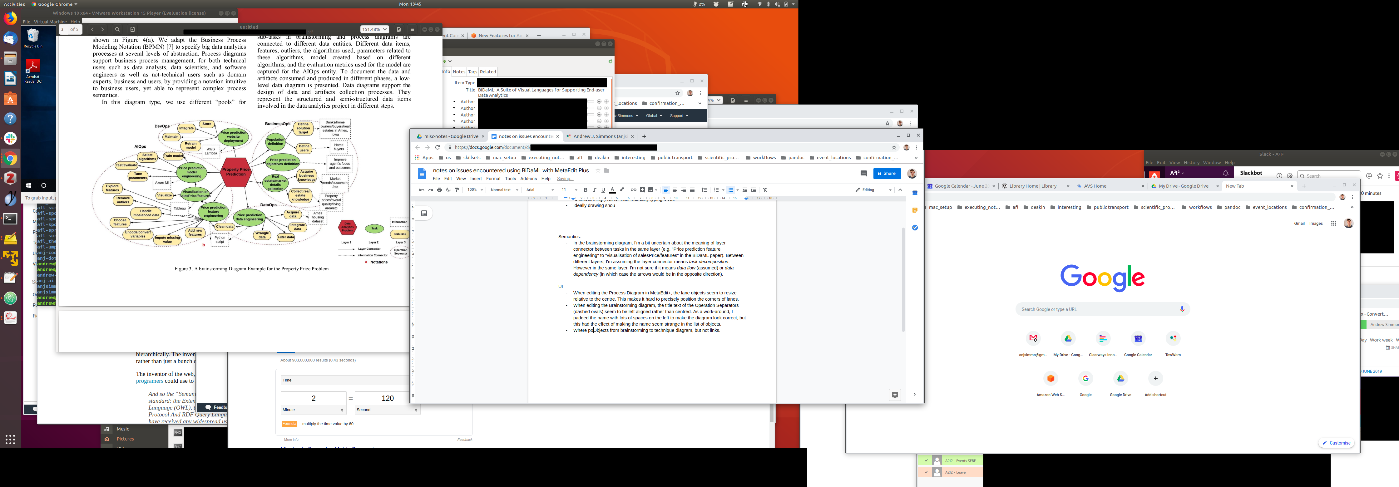Expand the Editing mode dropdown
1399x487 pixels.
873,190
